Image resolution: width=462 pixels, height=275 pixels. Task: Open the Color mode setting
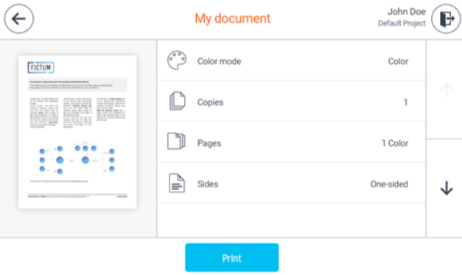pos(291,61)
